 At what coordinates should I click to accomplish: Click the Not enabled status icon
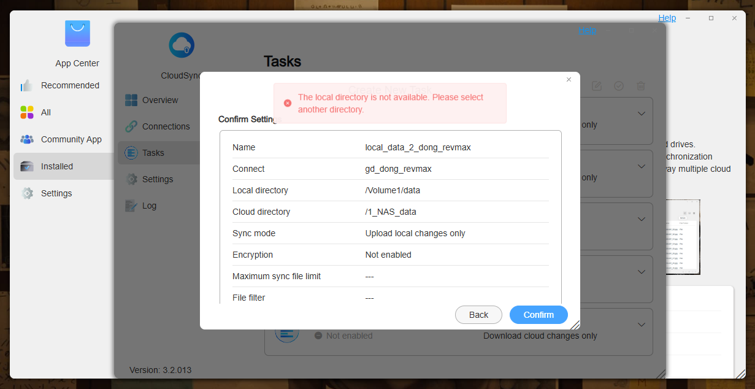pos(318,336)
